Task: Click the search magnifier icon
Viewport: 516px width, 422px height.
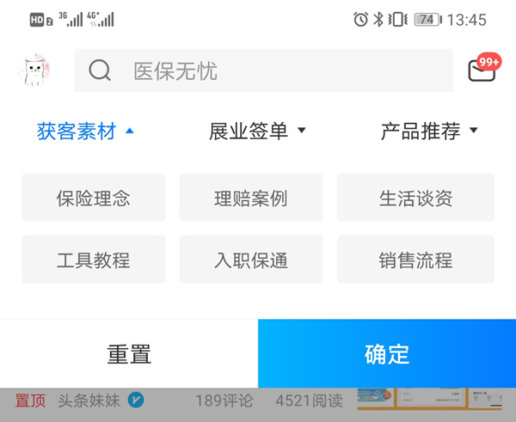Action: (x=100, y=70)
